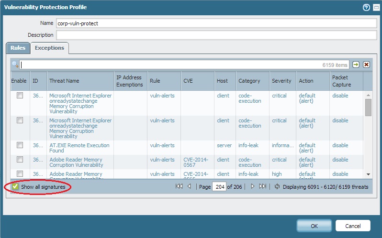Enable the AT.EXE Remote Execution Found signature
This screenshot has height=238, width=382.
tap(20, 145)
